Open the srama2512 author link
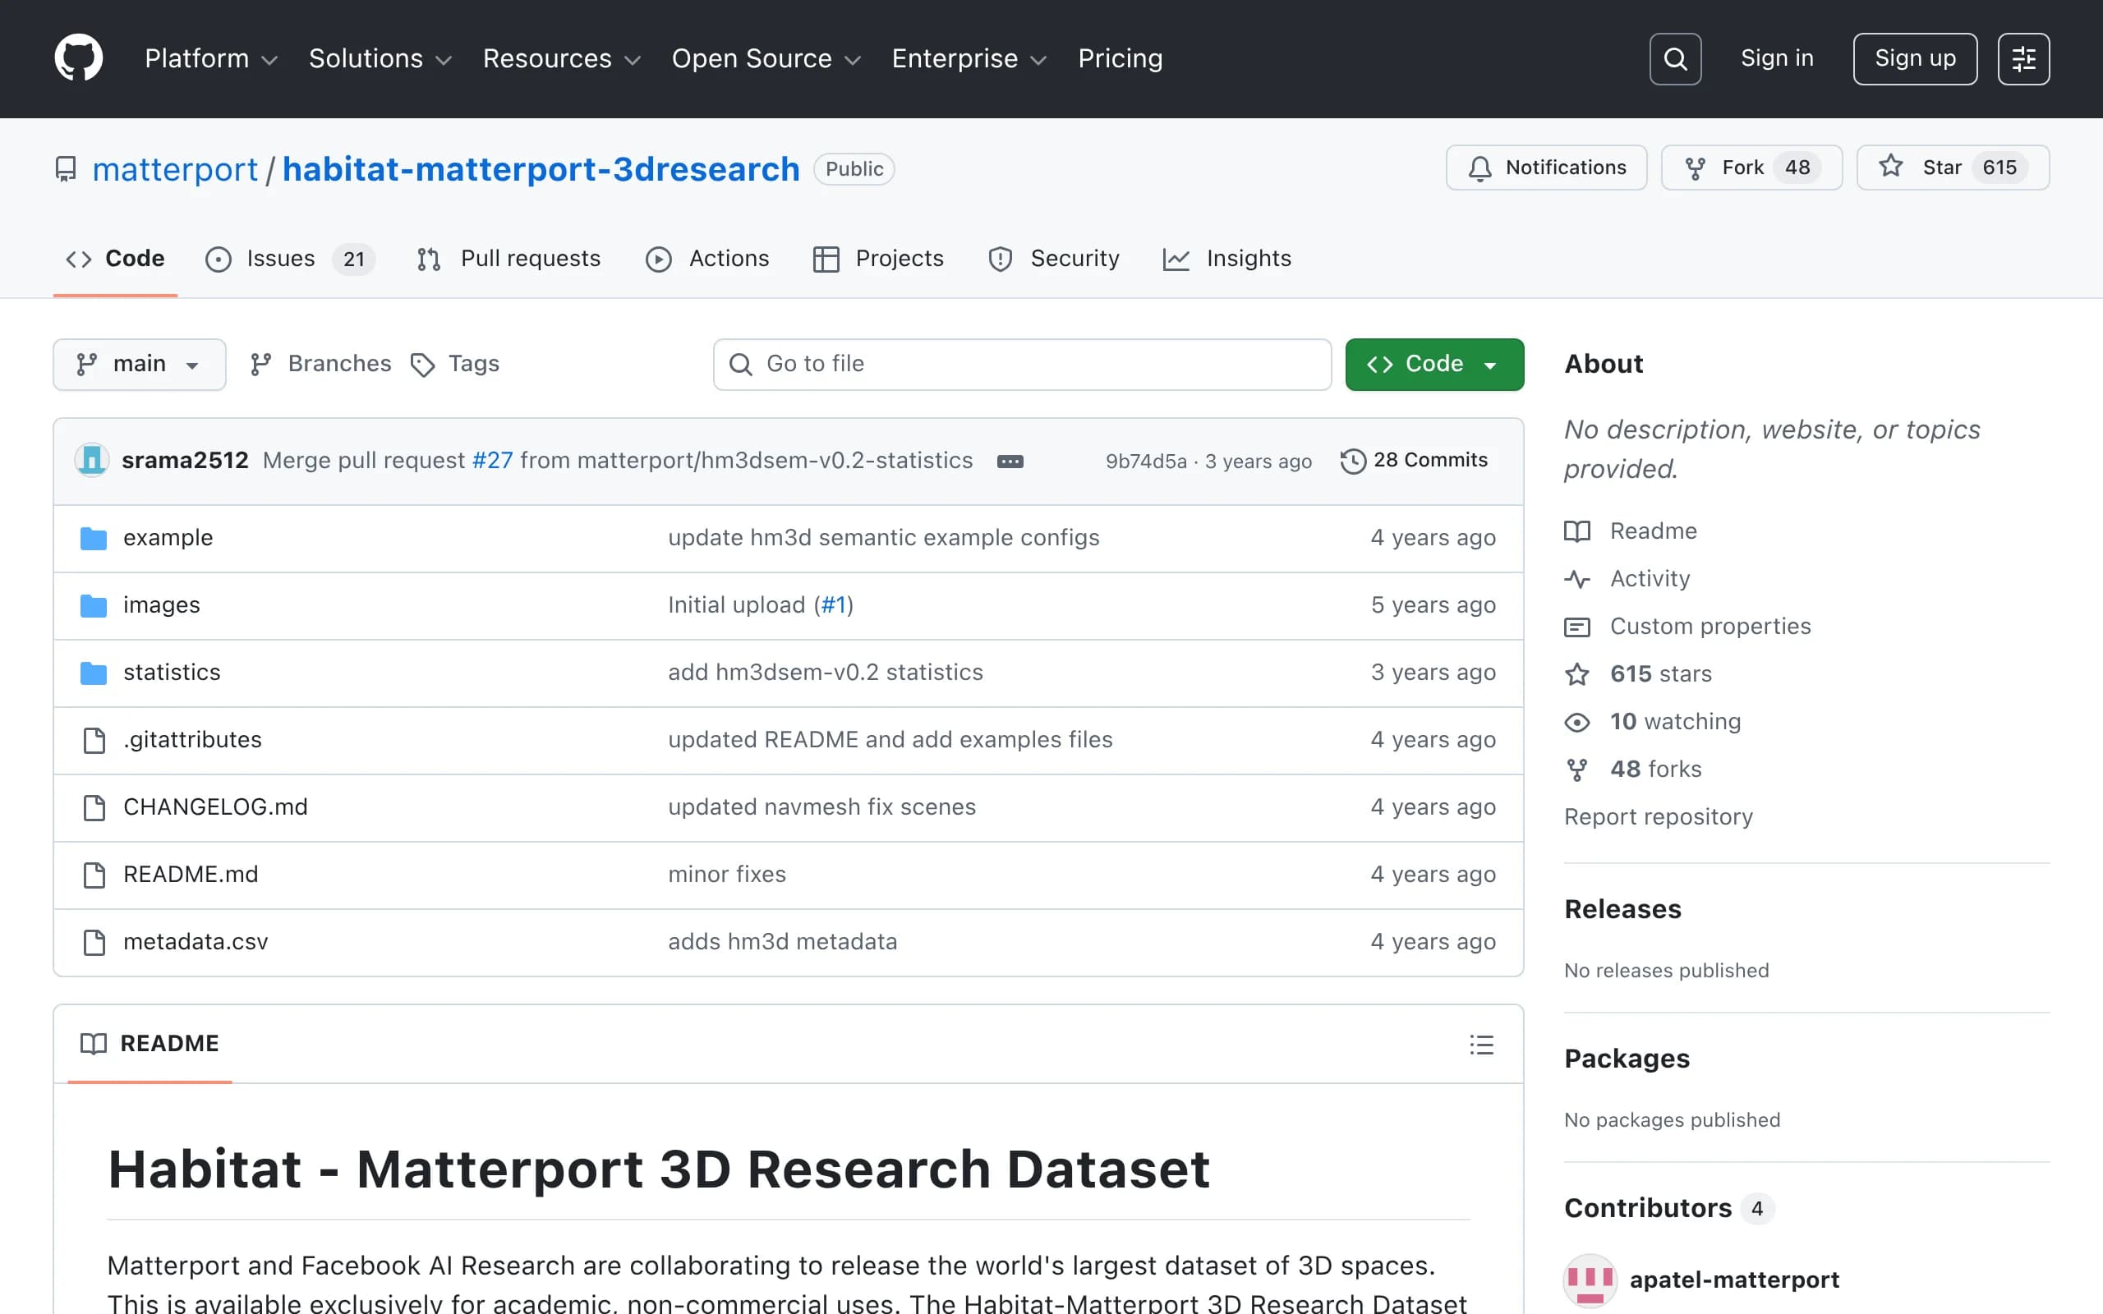Viewport: 2103px width, 1314px height. 185,461
